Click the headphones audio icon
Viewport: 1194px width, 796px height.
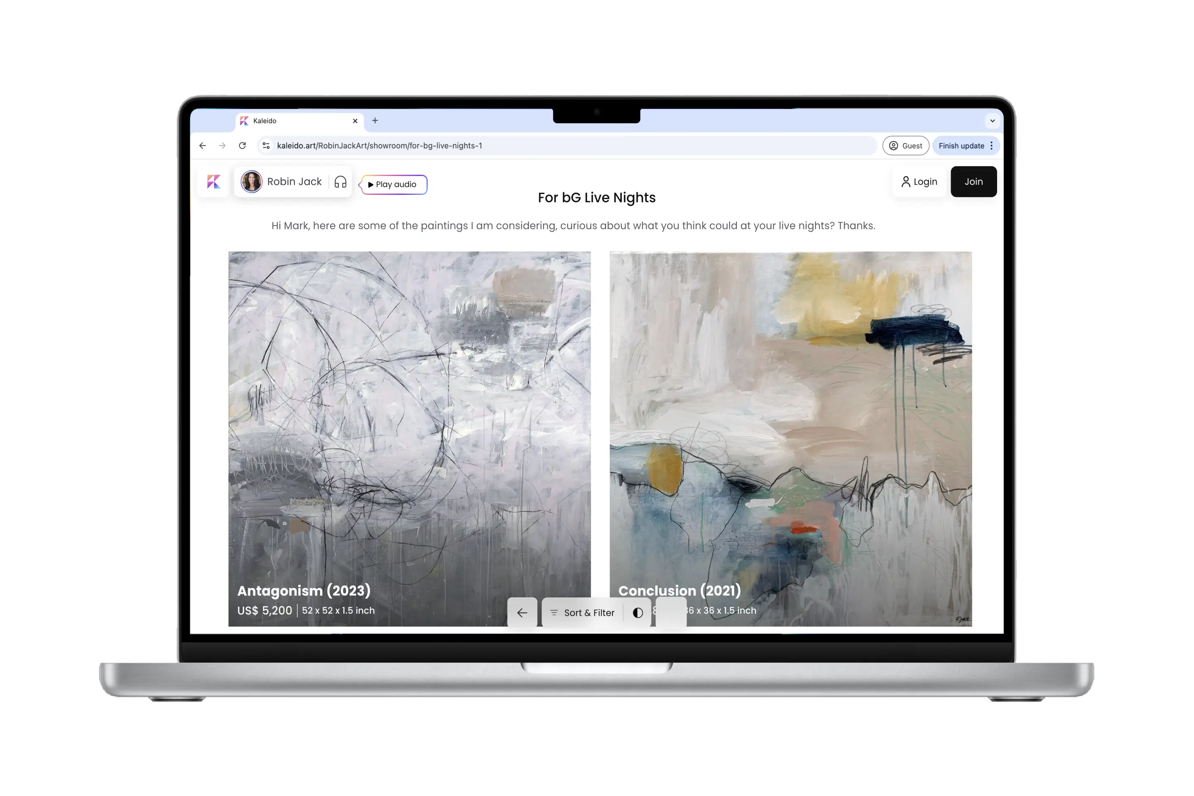click(x=341, y=182)
